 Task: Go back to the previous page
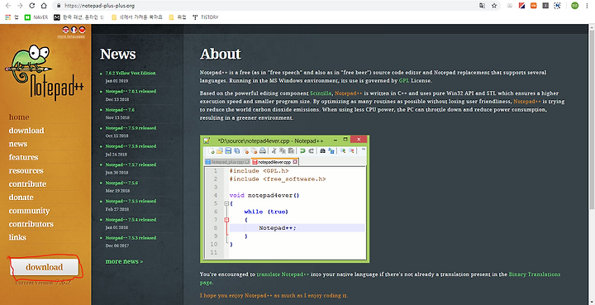coord(8,6)
